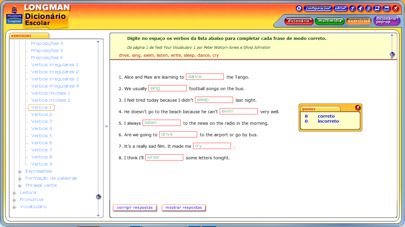Open Verbos modais 1 exercise
The height and width of the screenshot is (227, 405).
[x=50, y=93]
